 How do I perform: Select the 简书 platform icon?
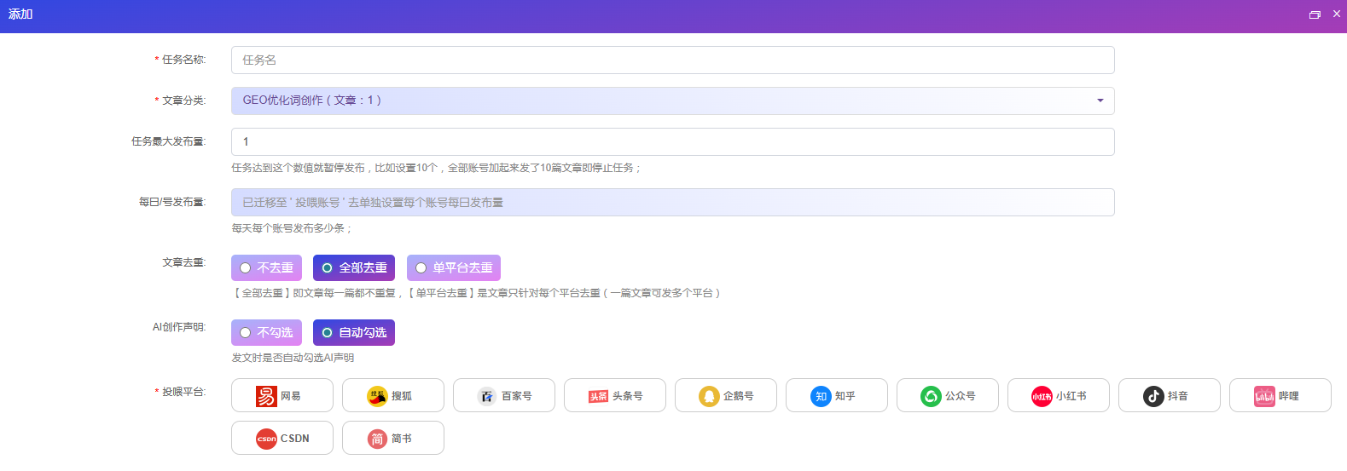(x=377, y=439)
